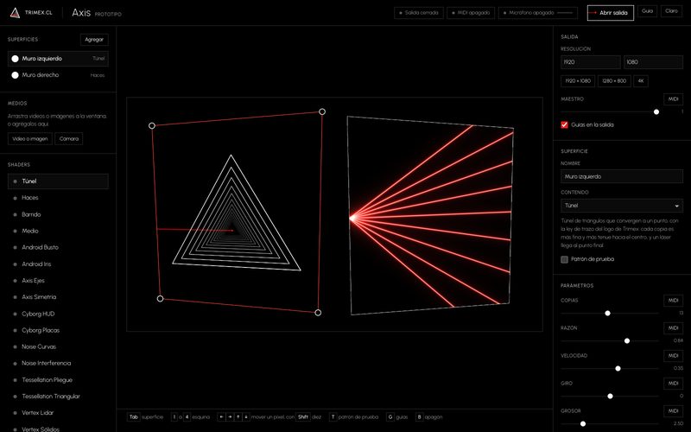Select the Vertex Lidar shader

coord(58,413)
